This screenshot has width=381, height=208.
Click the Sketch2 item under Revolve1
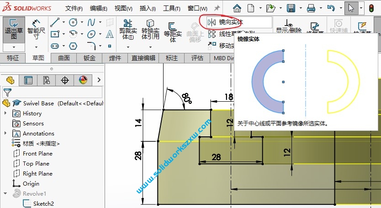click(x=43, y=204)
